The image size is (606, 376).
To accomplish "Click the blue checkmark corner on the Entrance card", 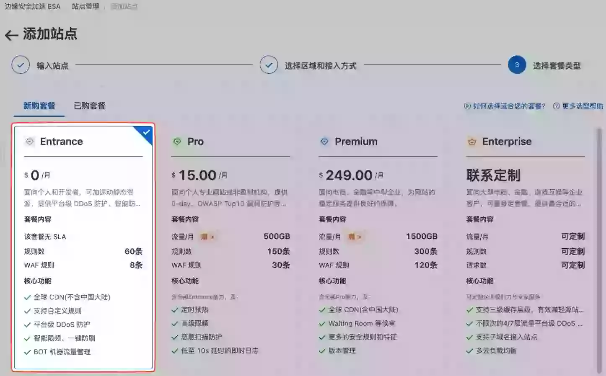I will tap(146, 131).
